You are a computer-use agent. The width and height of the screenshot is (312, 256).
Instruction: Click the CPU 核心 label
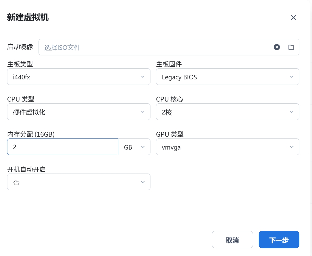click(x=170, y=99)
